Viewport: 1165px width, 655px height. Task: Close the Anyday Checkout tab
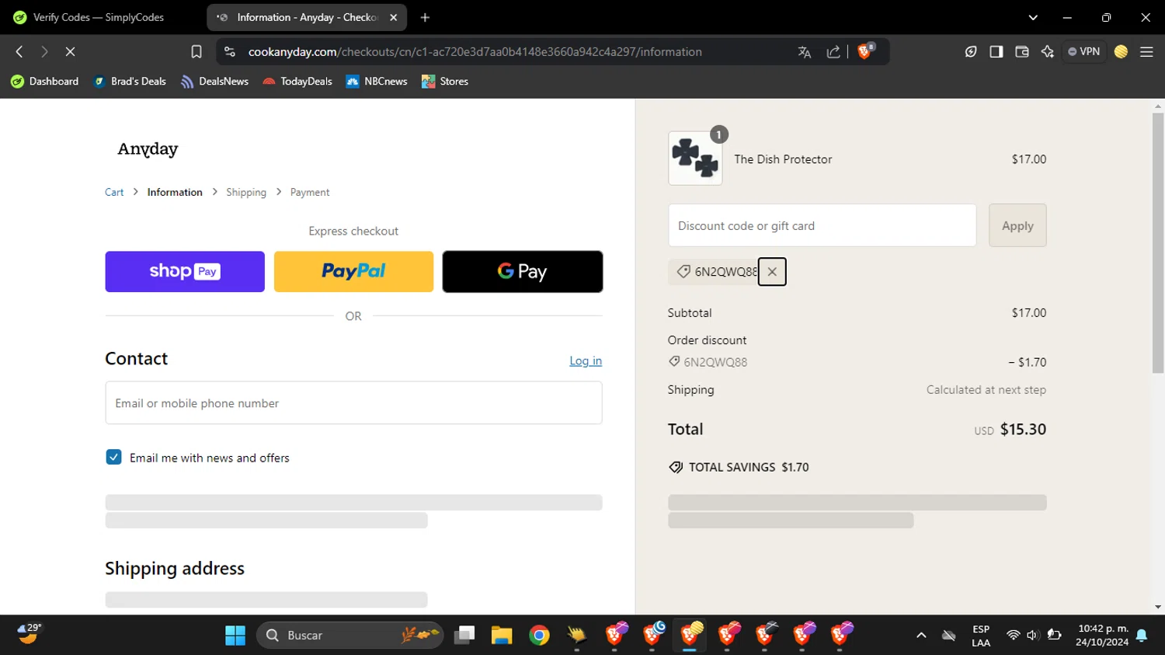tap(394, 17)
